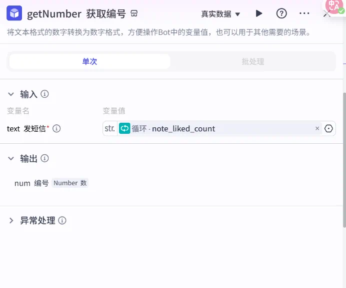Screen dimensions: 346x288
Task: Select the 单次 tab
Action: click(89, 61)
